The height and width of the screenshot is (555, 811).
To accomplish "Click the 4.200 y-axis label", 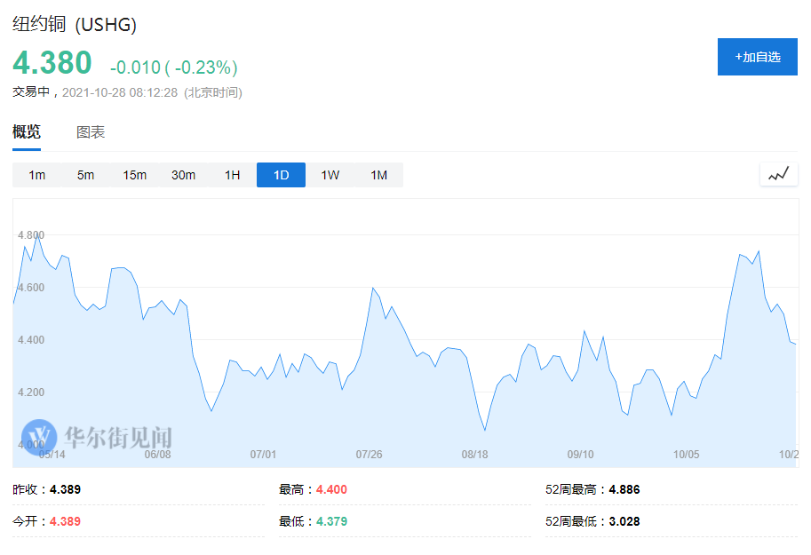I will [31, 392].
